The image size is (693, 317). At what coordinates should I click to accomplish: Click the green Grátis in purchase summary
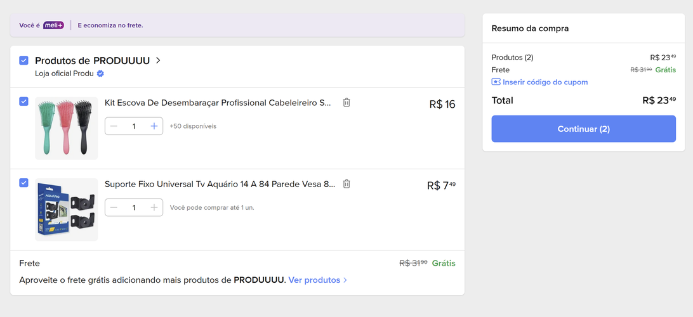pyautogui.click(x=666, y=70)
